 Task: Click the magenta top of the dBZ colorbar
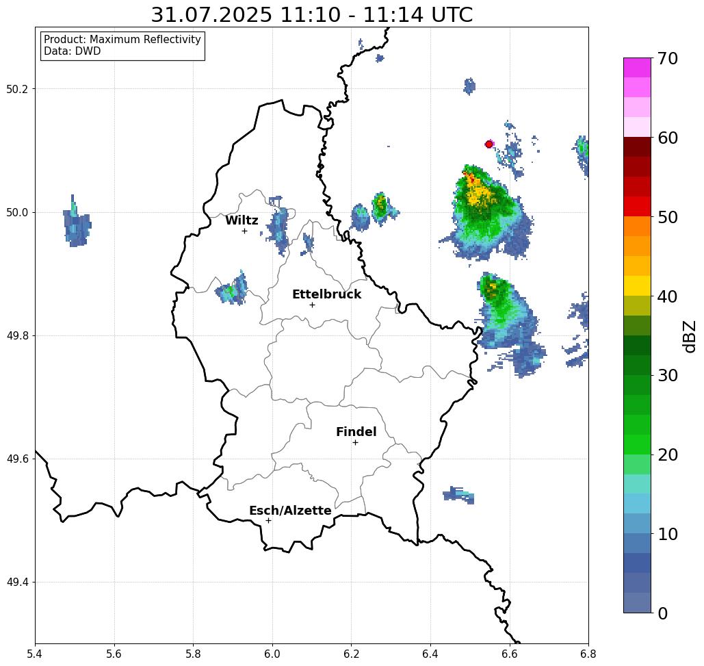coord(637,67)
